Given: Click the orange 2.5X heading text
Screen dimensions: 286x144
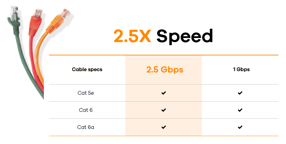Looking at the screenshot, I should (133, 36).
